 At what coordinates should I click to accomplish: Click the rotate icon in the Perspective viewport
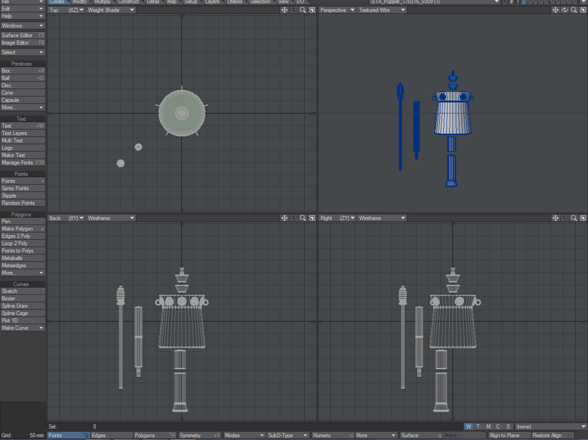[x=565, y=10]
